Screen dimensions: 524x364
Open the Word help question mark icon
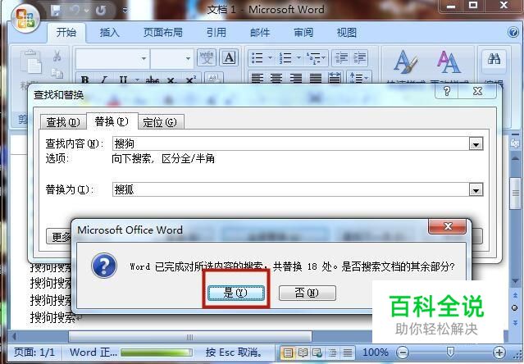(x=513, y=33)
